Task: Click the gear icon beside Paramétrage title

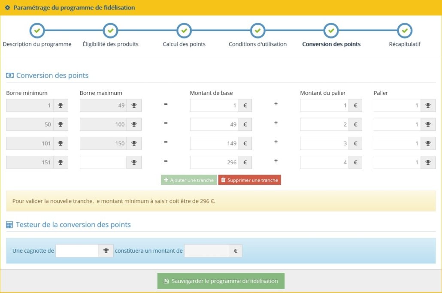Action: pos(7,8)
